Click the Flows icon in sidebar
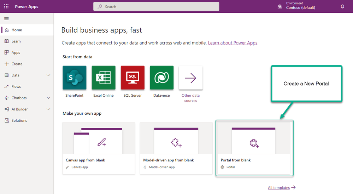Screen dimensions: 353x194 tap(7, 86)
